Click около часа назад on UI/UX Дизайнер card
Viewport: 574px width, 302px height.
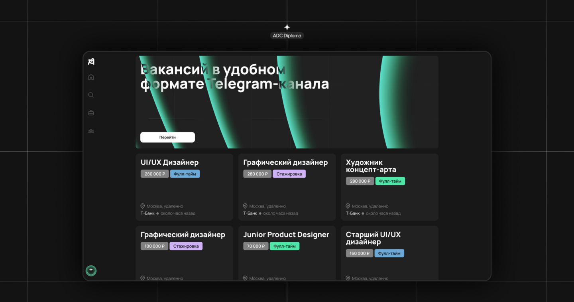point(178,213)
